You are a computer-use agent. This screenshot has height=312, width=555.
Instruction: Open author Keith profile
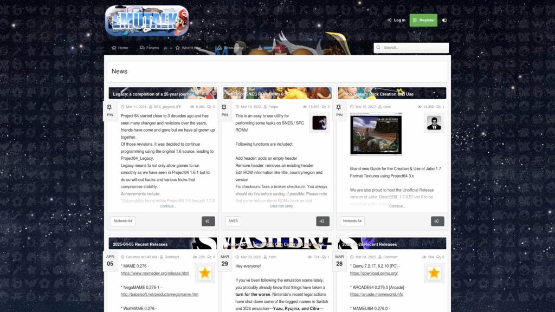(272, 257)
